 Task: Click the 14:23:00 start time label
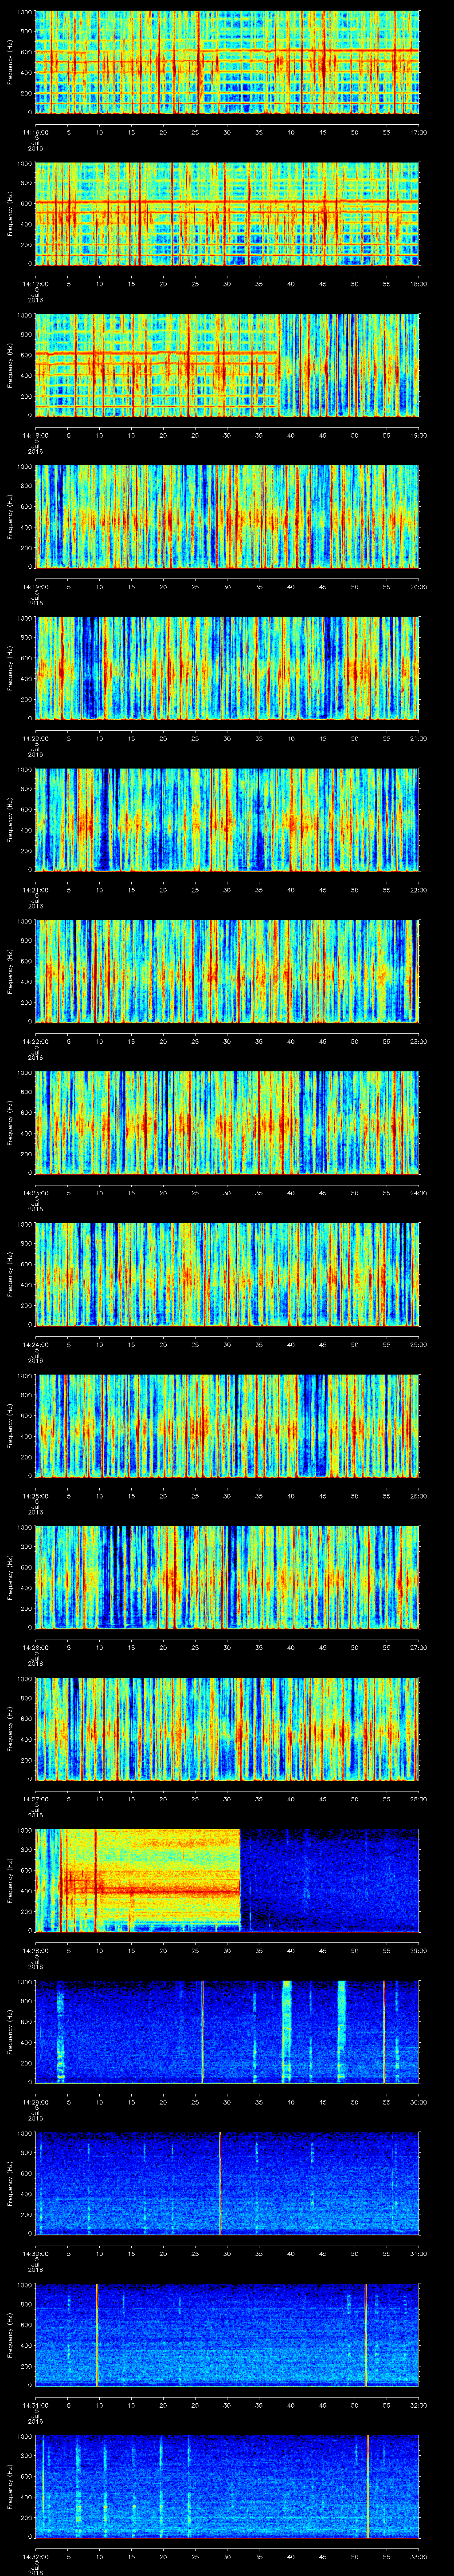point(36,1192)
